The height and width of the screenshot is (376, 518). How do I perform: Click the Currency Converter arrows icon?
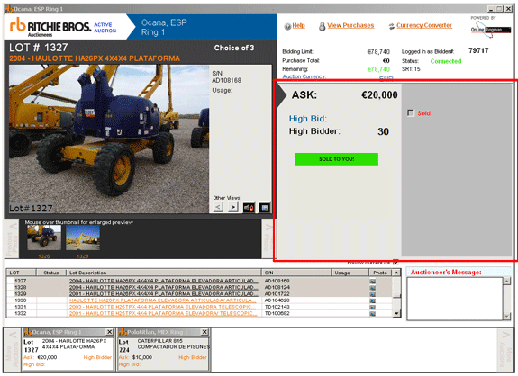(x=392, y=26)
